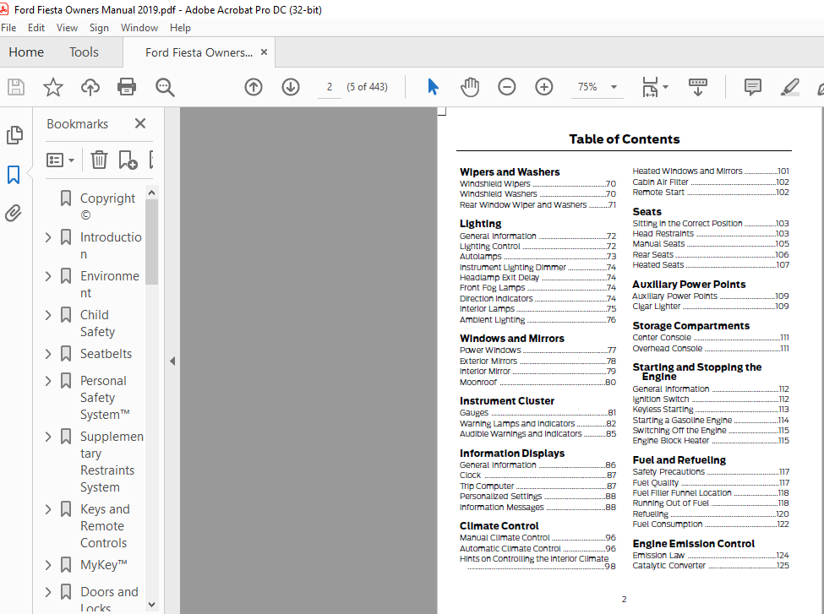Screen dimensions: 824x614
Task: Open the Help menu
Action: [x=180, y=28]
